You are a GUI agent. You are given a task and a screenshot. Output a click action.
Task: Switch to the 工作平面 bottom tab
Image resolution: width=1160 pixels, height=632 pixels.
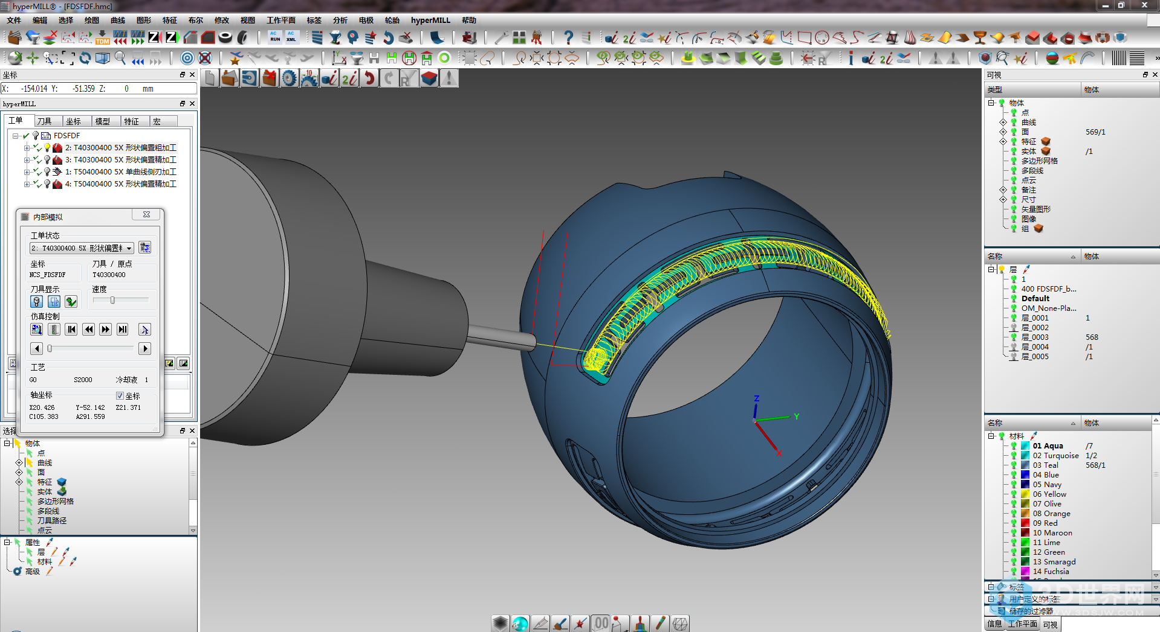(x=1022, y=624)
